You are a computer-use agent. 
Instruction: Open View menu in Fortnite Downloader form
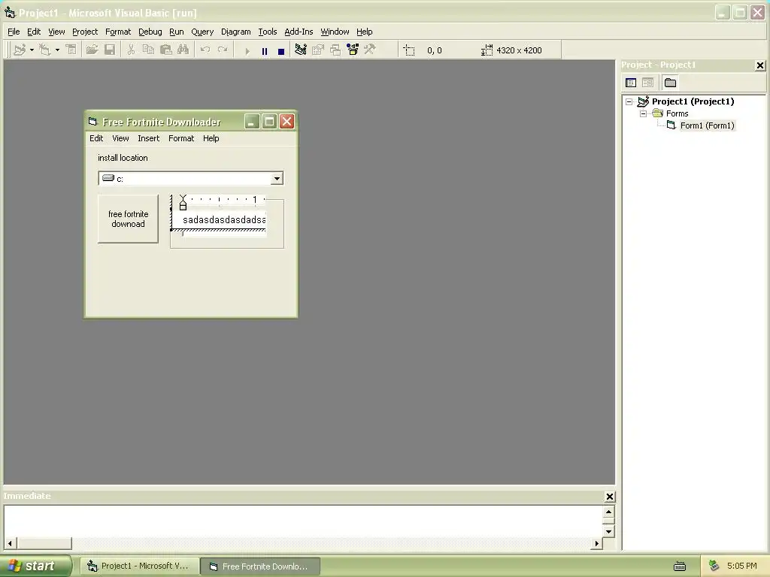(120, 138)
